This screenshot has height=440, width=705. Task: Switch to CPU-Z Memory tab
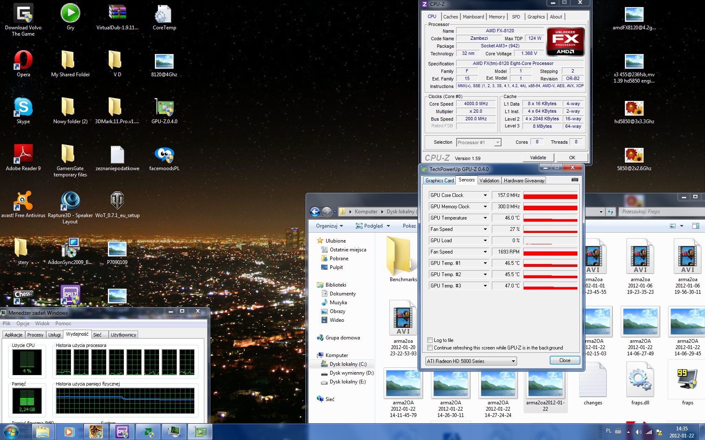click(x=497, y=17)
